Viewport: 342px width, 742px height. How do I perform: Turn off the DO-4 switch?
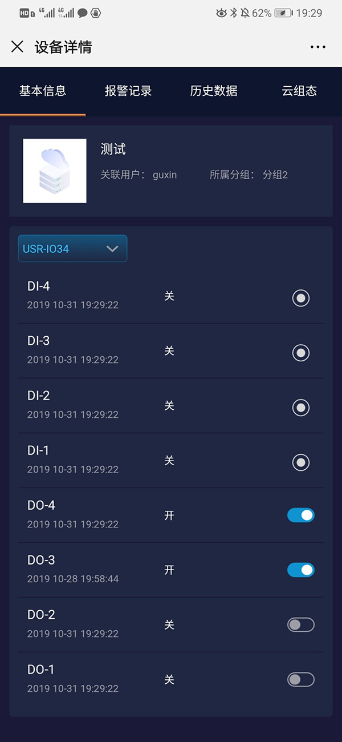pos(301,515)
